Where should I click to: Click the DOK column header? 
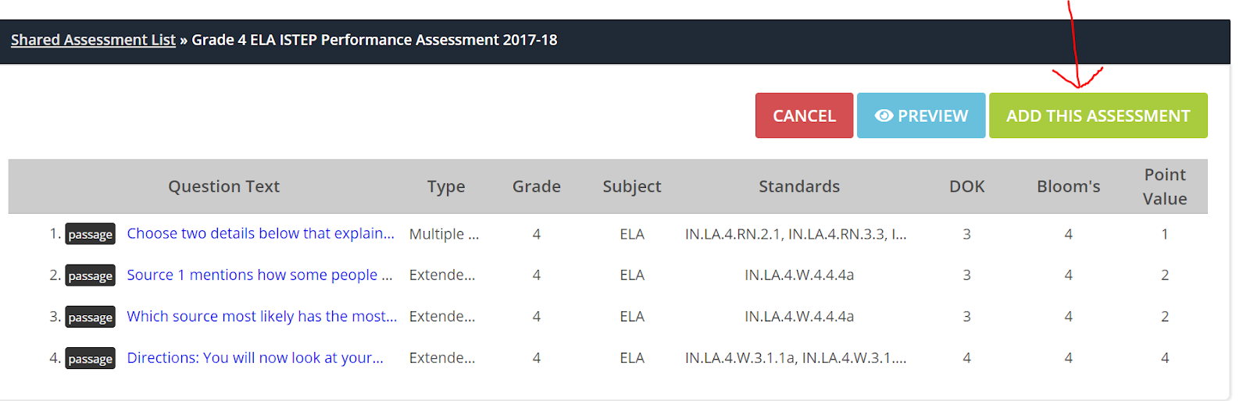point(966,186)
